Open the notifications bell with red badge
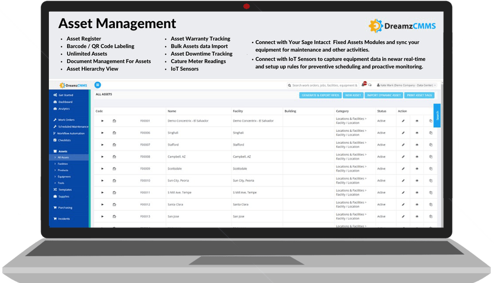Viewport: 494px width, 283px height. [x=364, y=85]
